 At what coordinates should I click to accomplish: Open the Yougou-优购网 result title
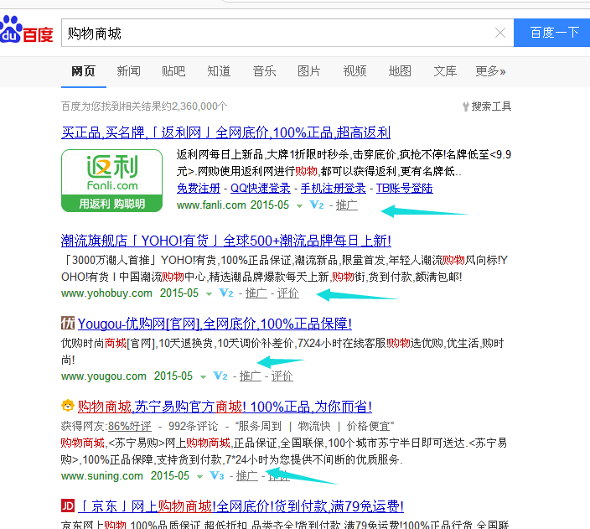[215, 324]
